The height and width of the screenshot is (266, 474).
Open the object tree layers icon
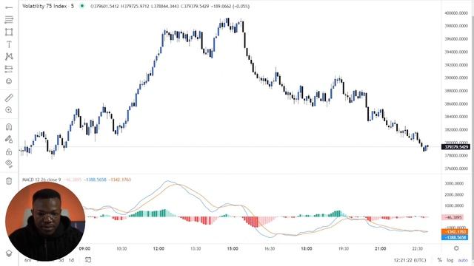coord(9,253)
